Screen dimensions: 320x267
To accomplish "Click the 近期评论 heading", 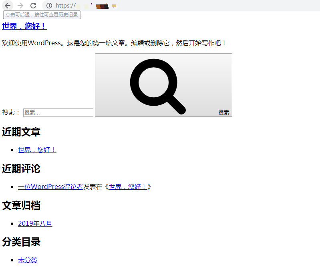I will point(21,169).
